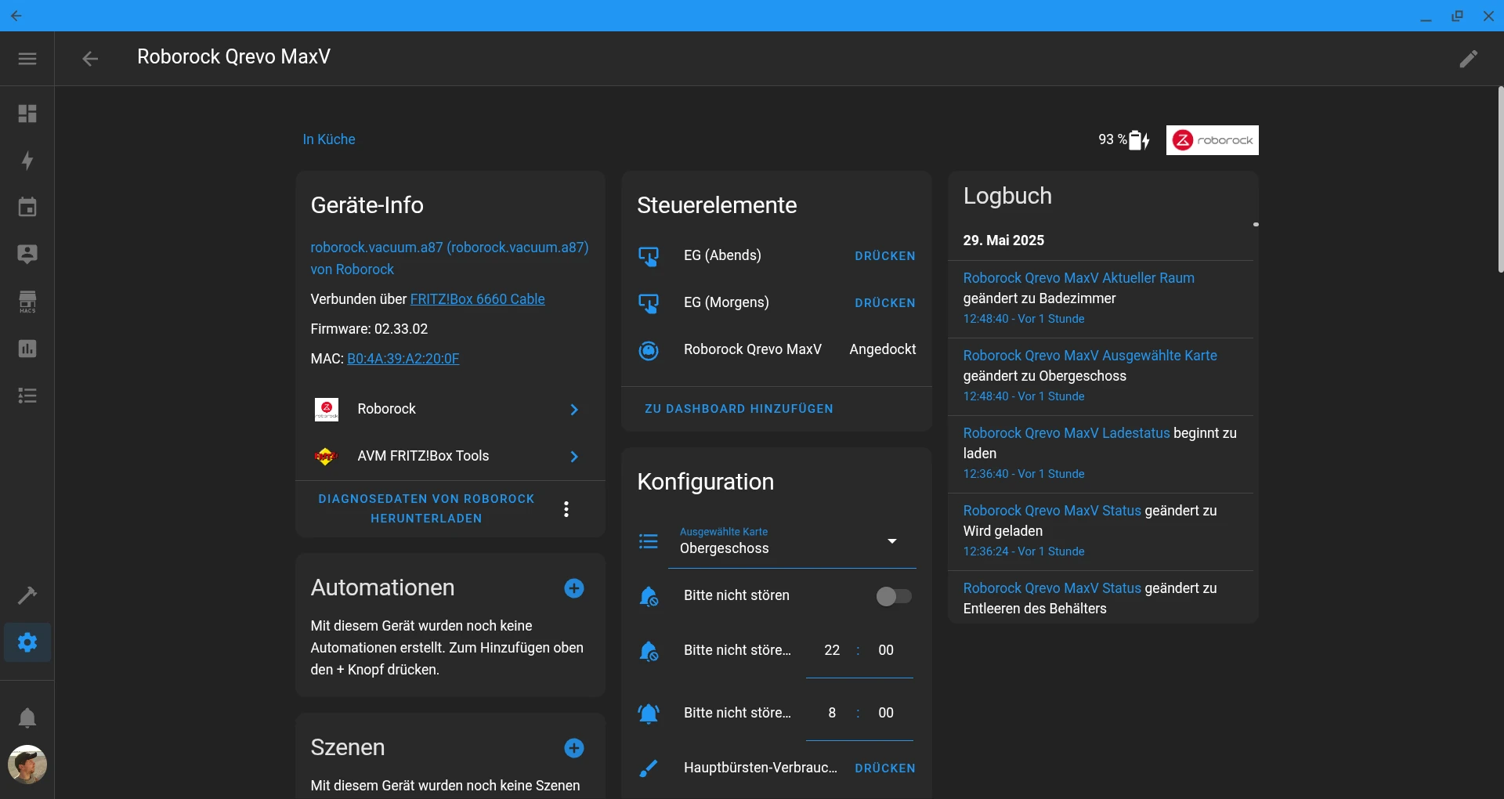Click the robot vacuum entity icon
The image size is (1504, 799).
pyautogui.click(x=649, y=350)
